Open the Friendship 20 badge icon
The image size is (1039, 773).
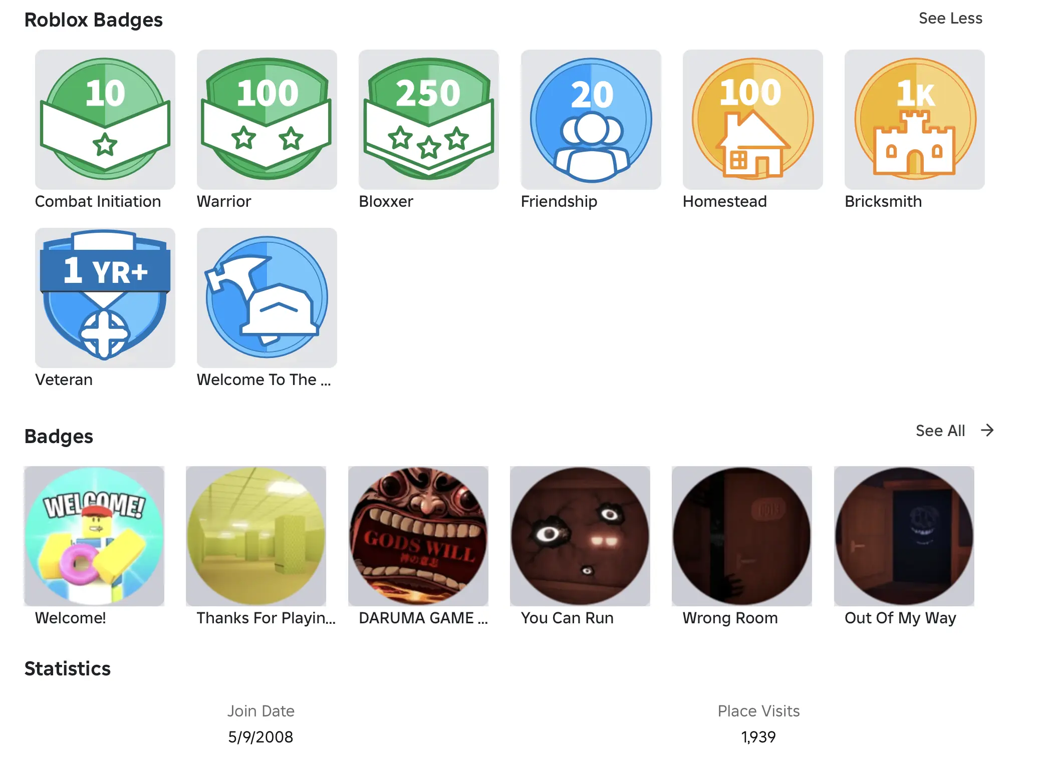[x=591, y=119]
